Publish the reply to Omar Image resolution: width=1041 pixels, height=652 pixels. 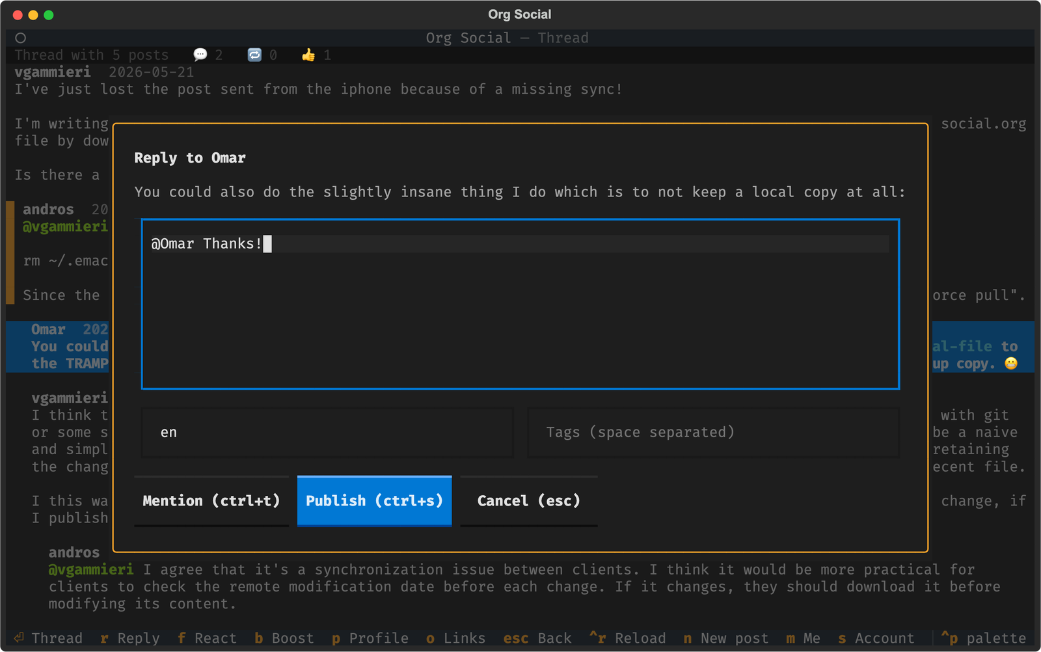[x=374, y=500]
